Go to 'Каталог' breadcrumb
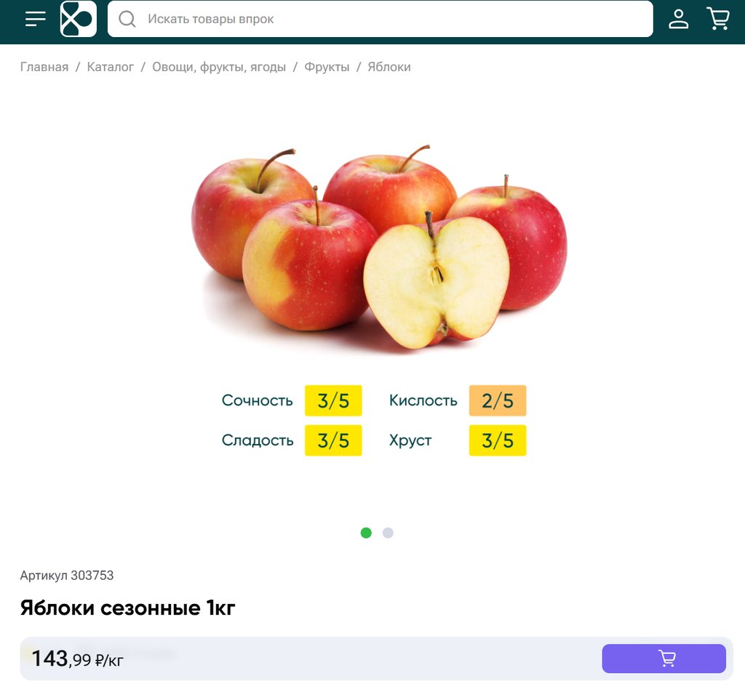 click(111, 67)
